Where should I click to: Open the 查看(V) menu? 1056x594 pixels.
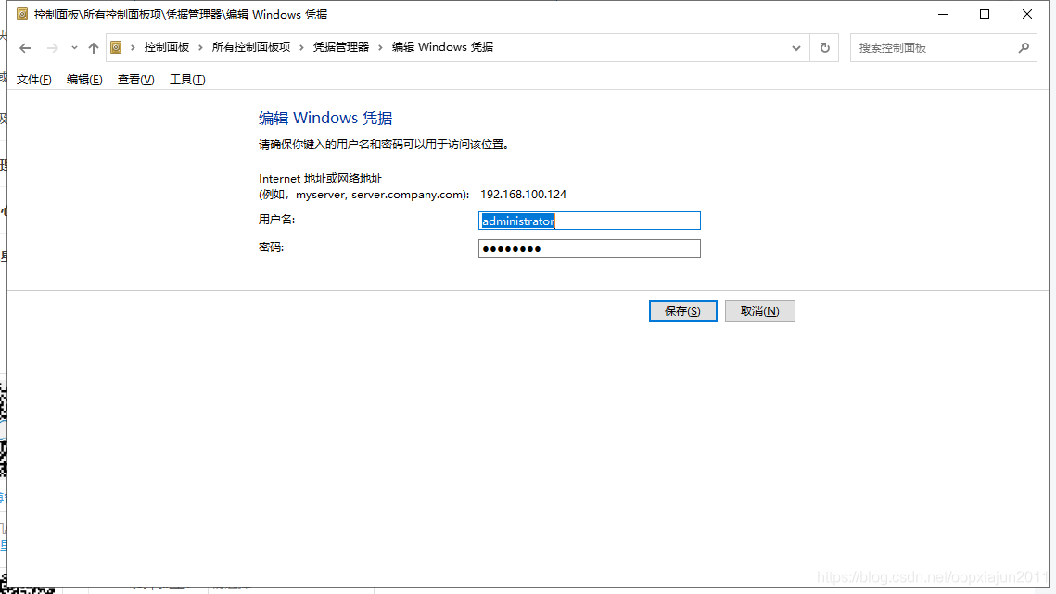point(135,80)
